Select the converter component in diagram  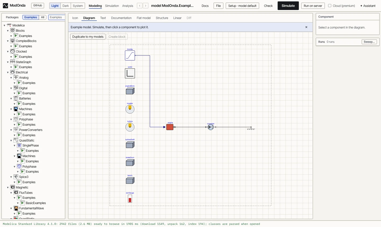click(211, 127)
